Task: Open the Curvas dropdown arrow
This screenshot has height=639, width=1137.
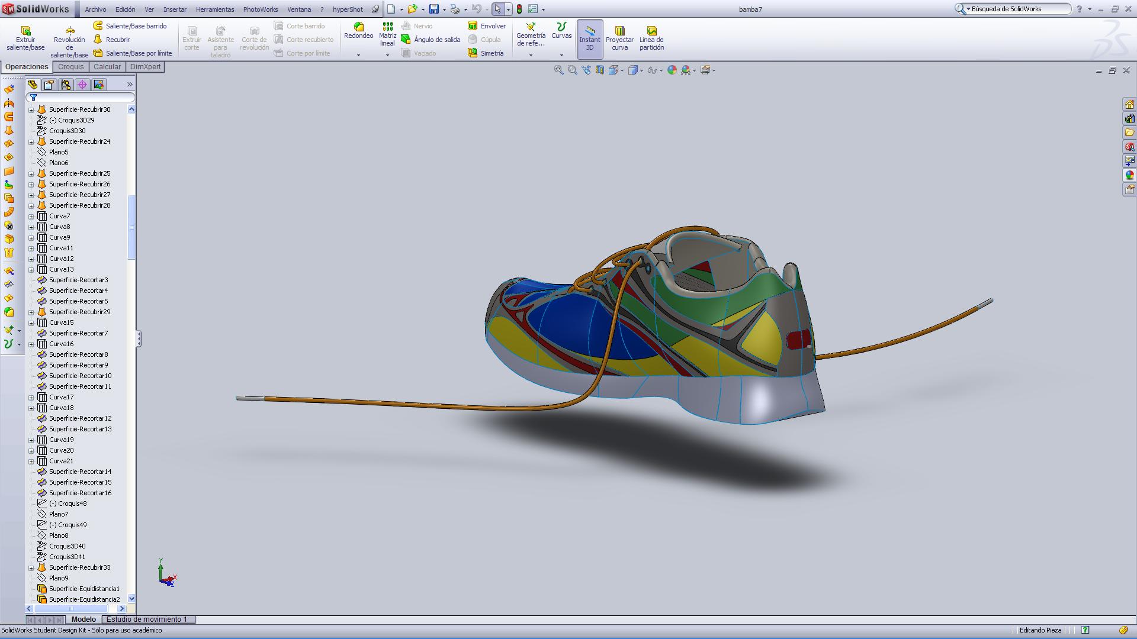Action: coord(561,55)
